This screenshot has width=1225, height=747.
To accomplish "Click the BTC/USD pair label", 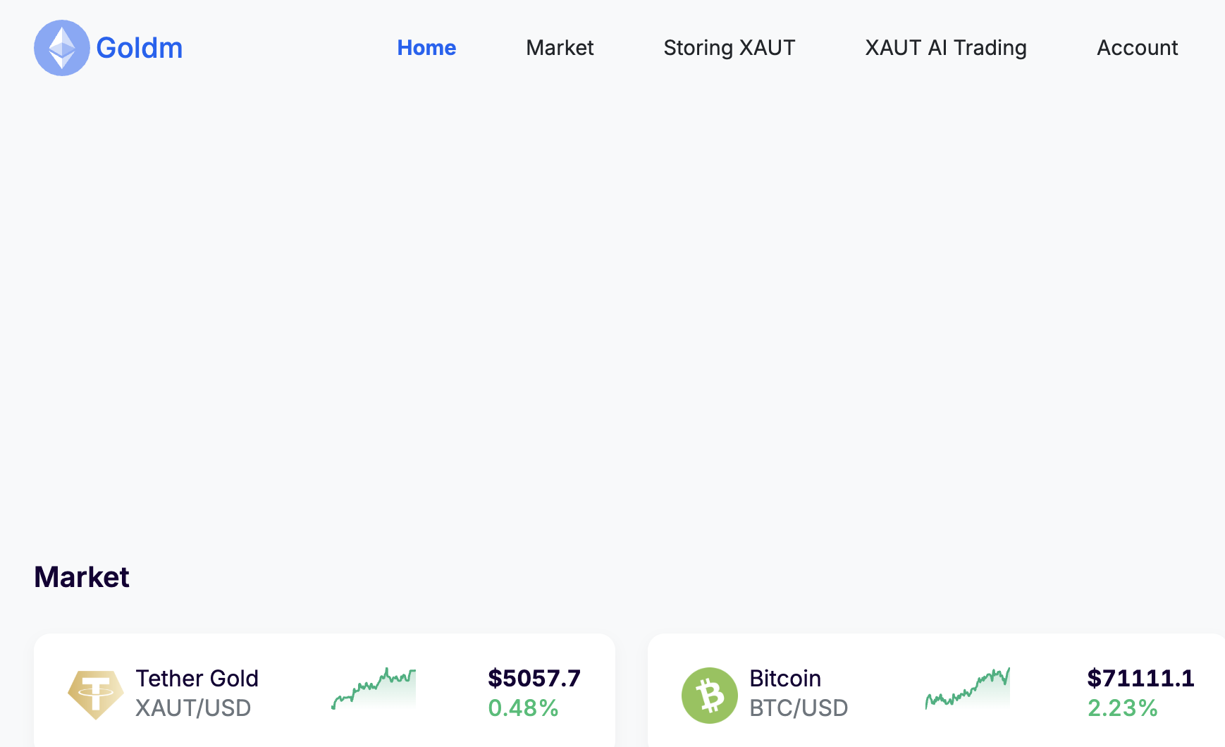I will (798, 708).
